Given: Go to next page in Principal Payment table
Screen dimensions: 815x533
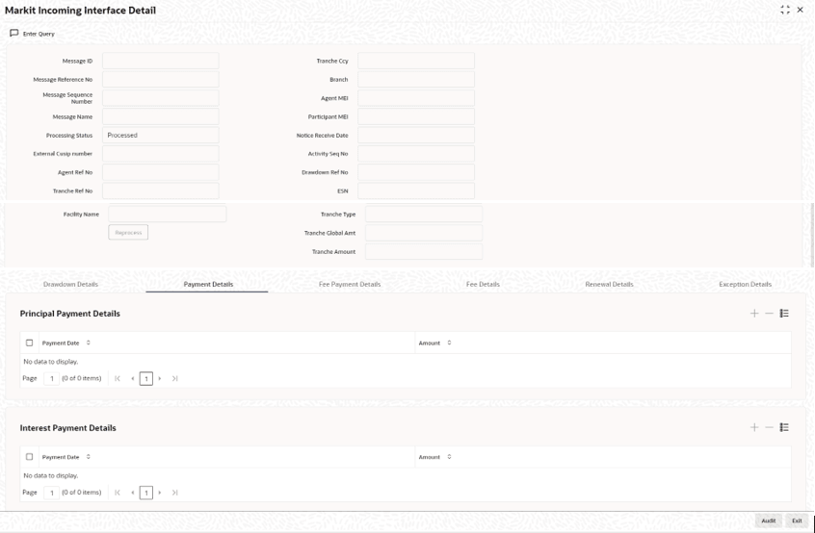Looking at the screenshot, I should click(x=160, y=378).
